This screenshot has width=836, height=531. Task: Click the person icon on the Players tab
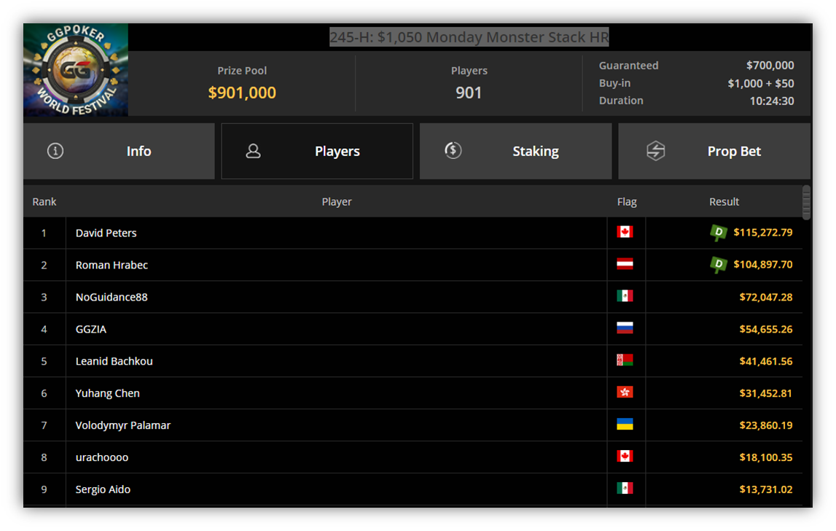click(253, 151)
